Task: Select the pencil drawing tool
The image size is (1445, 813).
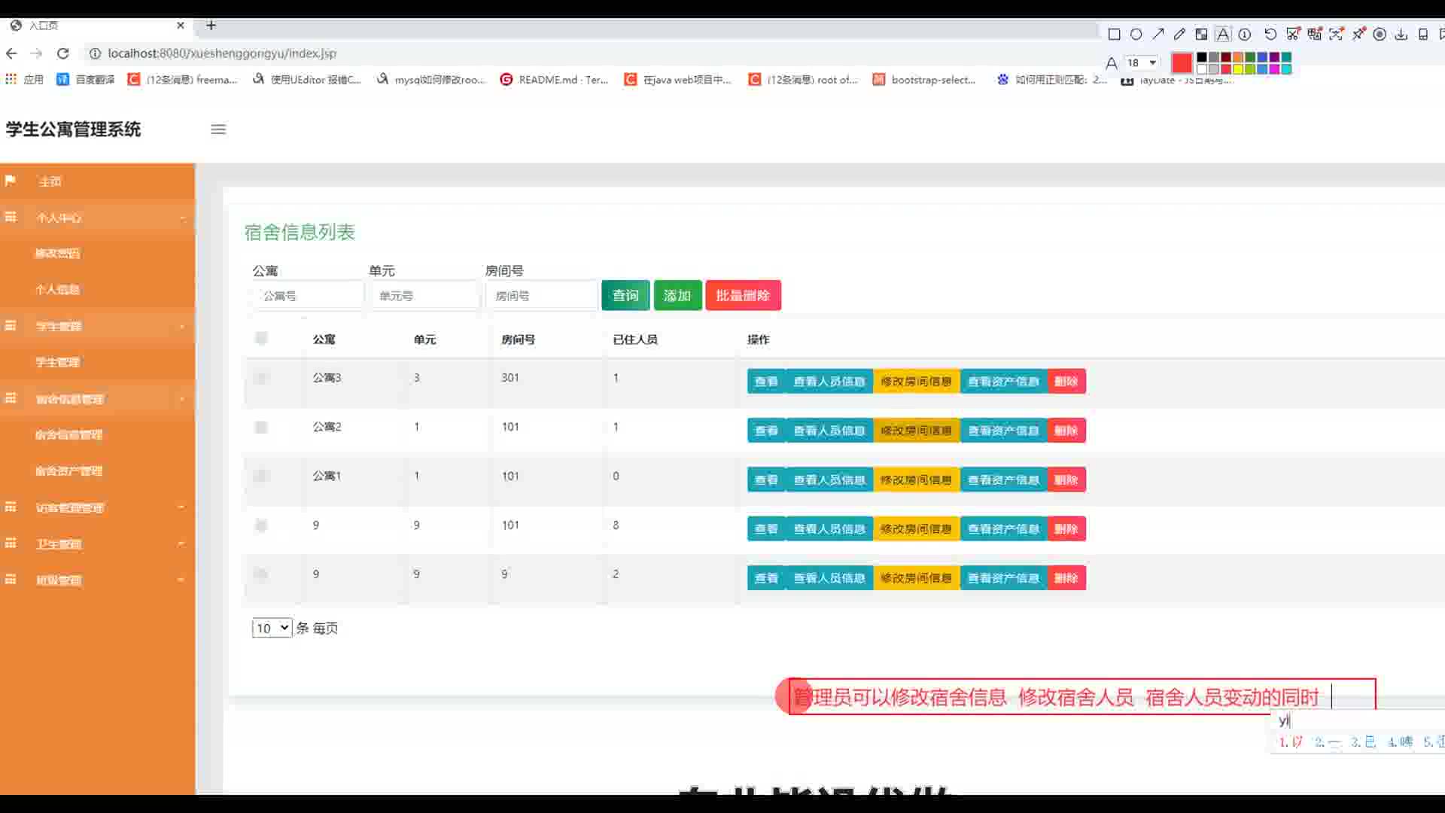Action: pyautogui.click(x=1179, y=35)
